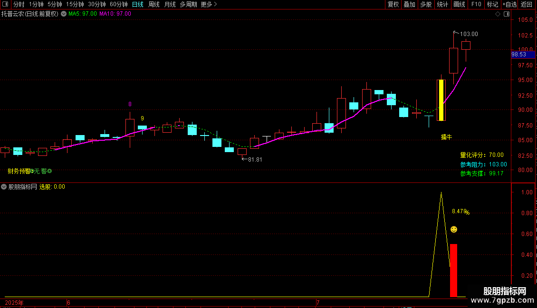Click the yellow highlighted candlestick
Screen dimensions: 537x308
(441, 100)
